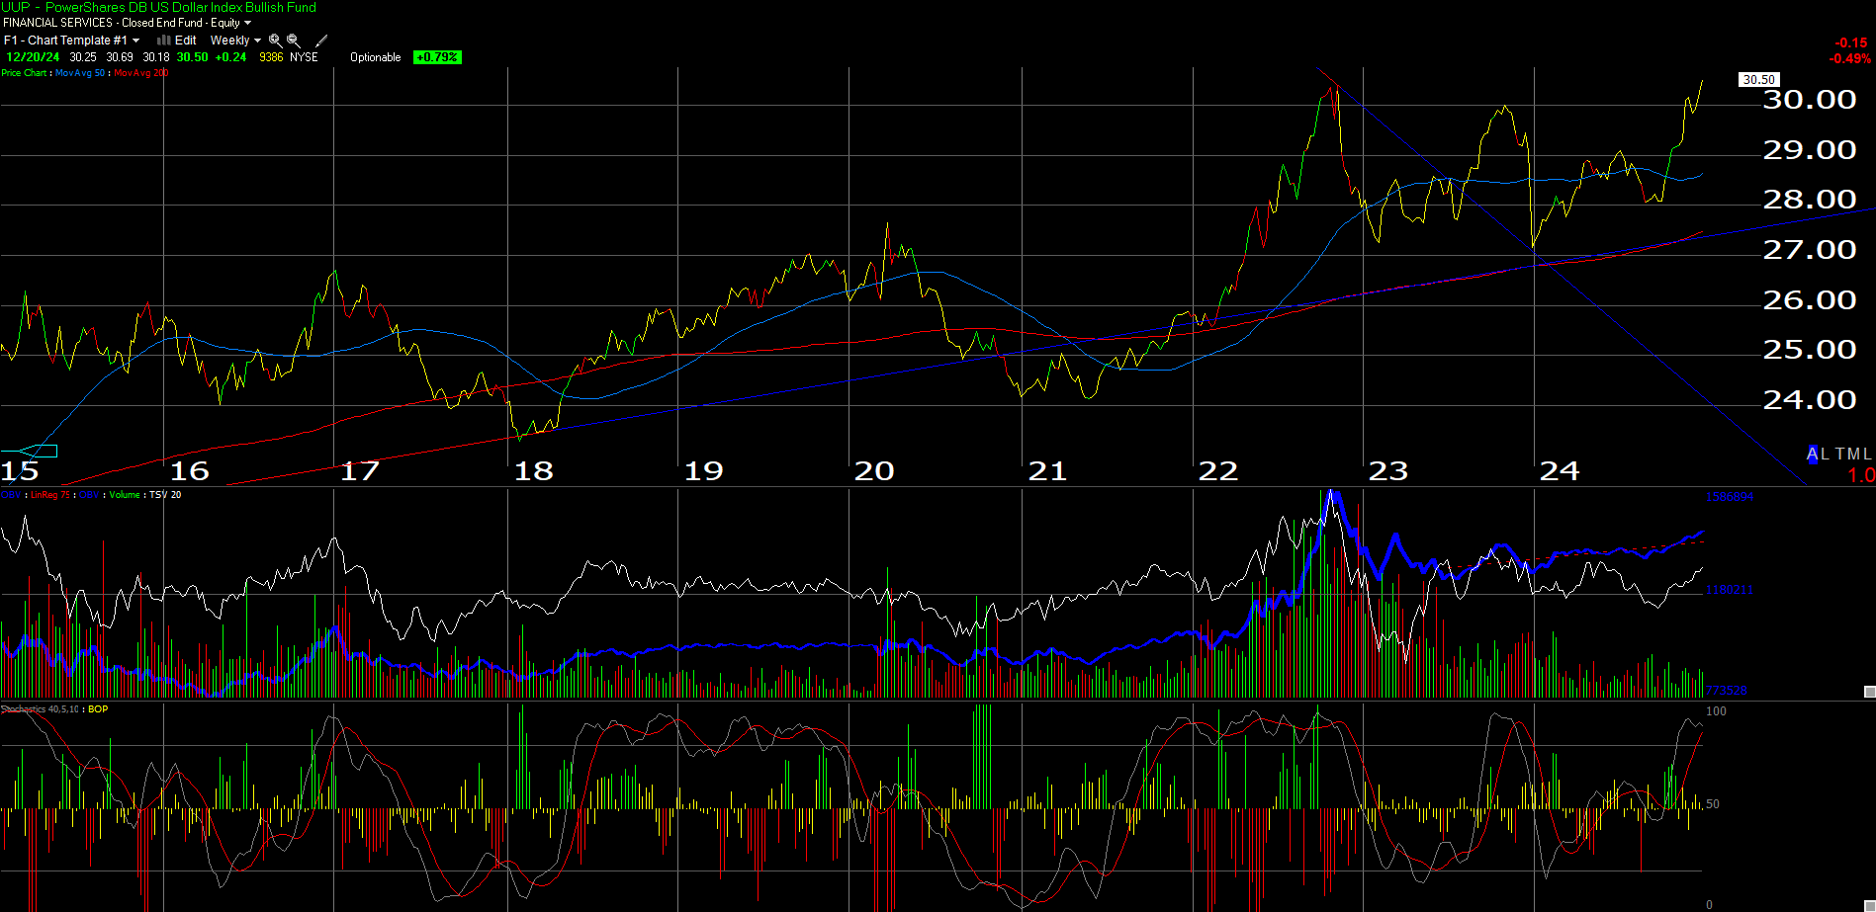Click the year 24 marker on time axis

(1560, 471)
